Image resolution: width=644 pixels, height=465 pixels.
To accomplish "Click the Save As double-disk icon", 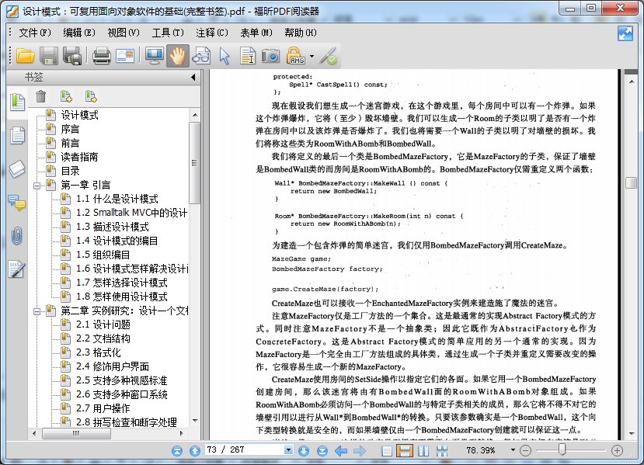I will click(x=72, y=56).
